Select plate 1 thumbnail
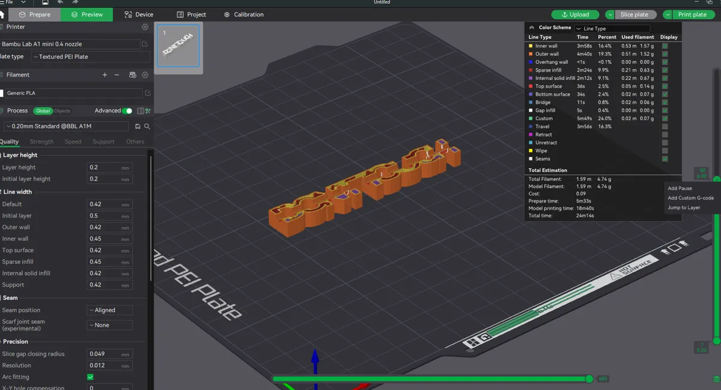 pos(178,48)
